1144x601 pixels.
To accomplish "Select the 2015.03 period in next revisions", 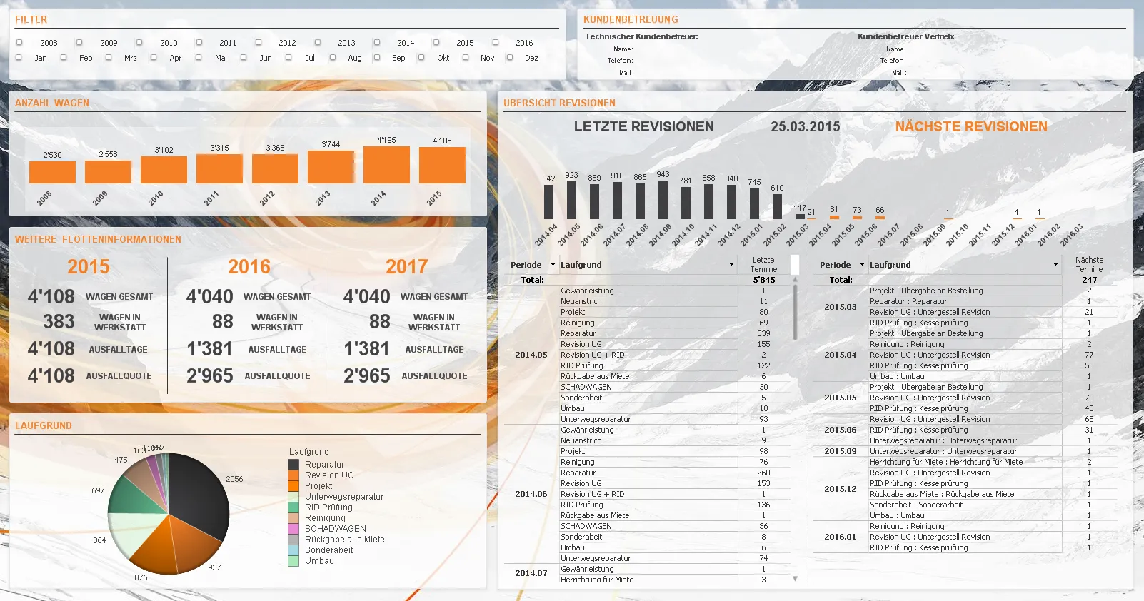I will pos(841,307).
